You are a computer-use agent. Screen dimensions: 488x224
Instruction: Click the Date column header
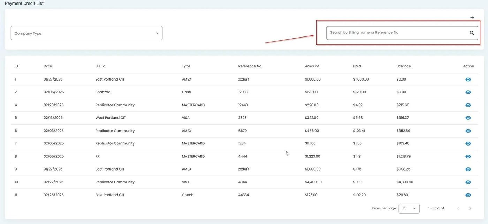[x=48, y=66]
